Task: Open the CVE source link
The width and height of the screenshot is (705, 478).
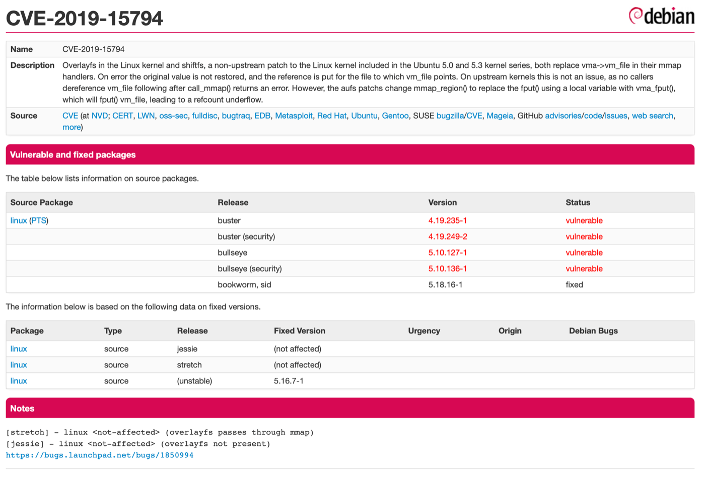Action: (x=70, y=116)
